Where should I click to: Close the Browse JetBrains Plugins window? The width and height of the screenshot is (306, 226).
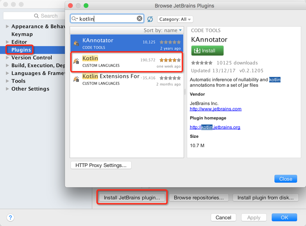point(70,5)
